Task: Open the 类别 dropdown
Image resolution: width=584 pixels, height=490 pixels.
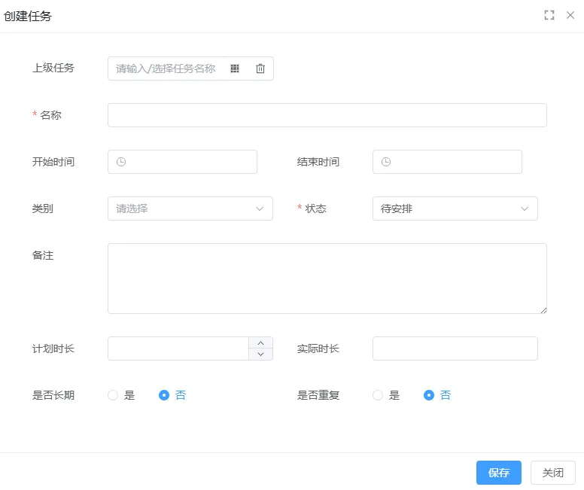Action: pos(190,208)
